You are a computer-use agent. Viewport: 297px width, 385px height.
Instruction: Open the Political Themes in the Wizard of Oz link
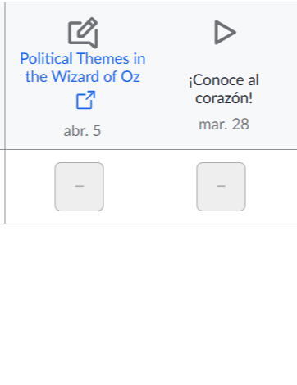83,67
